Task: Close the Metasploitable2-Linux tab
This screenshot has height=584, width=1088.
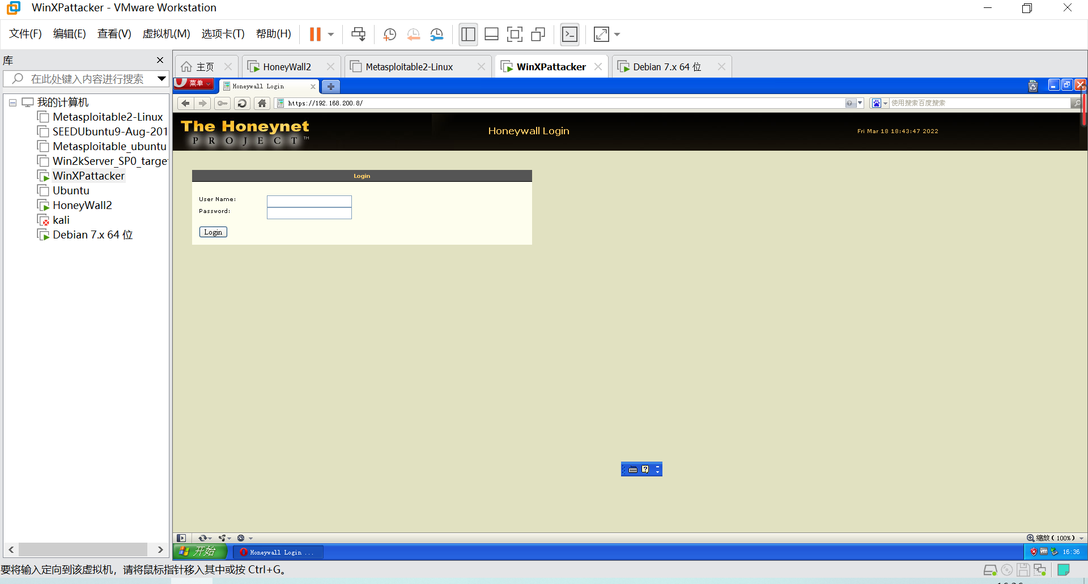Action: (481, 67)
